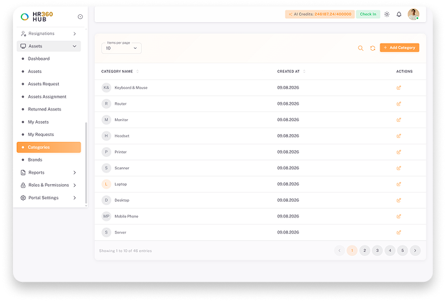Collapse sidebar using circle toggle icon
Viewport: 446px width, 302px height.
[80, 17]
